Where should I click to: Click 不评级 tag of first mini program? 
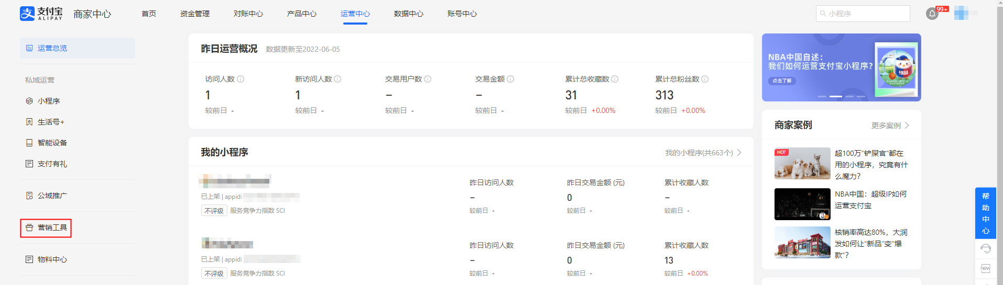coord(214,211)
